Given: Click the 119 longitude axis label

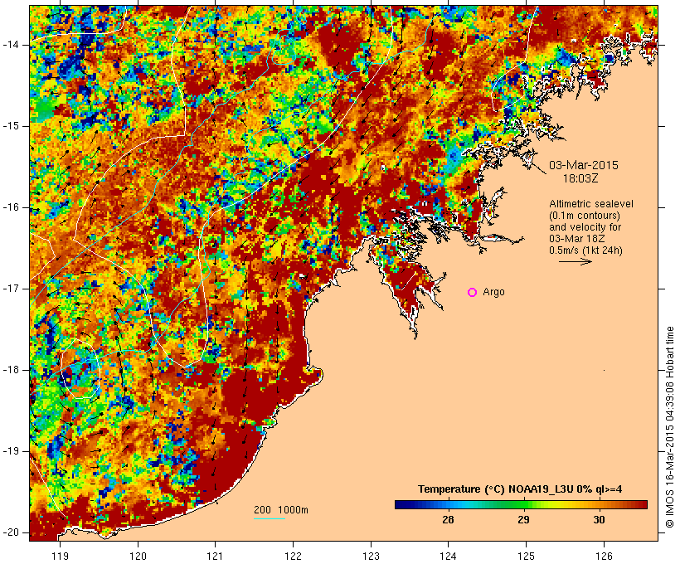Looking at the screenshot, I should click(60, 557).
